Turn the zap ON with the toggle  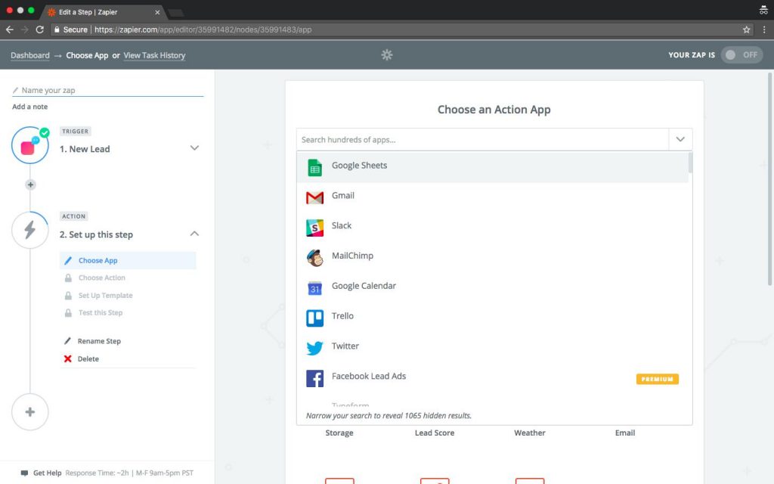[x=741, y=54]
